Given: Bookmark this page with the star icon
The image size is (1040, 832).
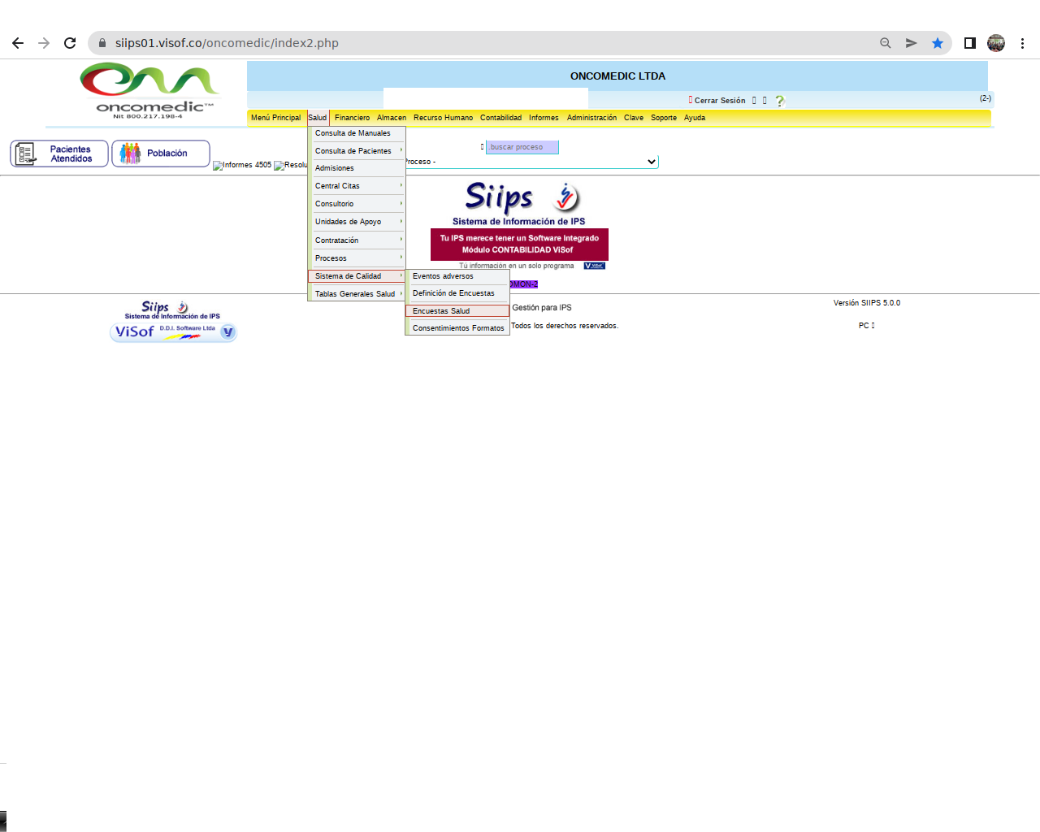Looking at the screenshot, I should click(937, 43).
